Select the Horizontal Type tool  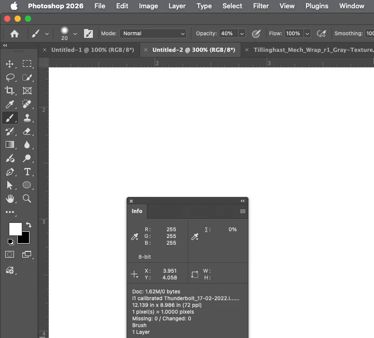coord(27,172)
